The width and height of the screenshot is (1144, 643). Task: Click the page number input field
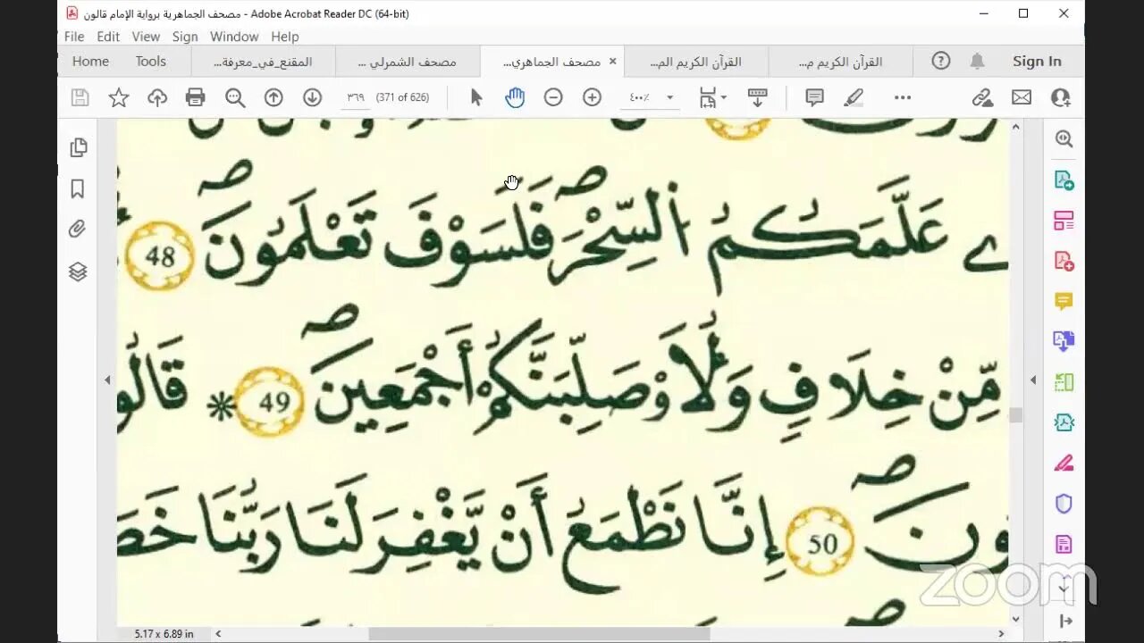click(356, 97)
